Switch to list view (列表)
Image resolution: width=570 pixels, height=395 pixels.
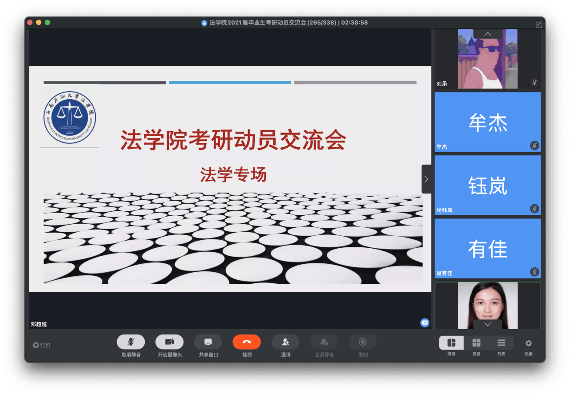click(501, 343)
